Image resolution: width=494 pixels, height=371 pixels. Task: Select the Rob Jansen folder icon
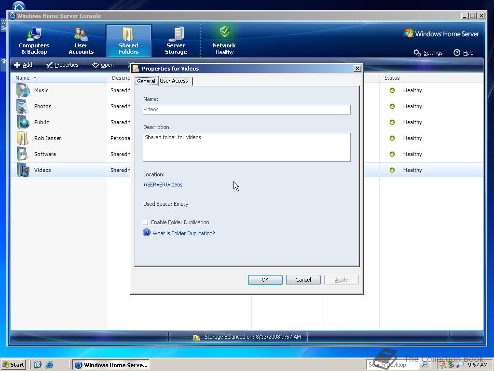(23, 138)
